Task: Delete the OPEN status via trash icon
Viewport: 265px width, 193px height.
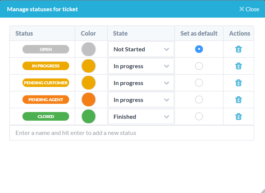Action: (238, 49)
